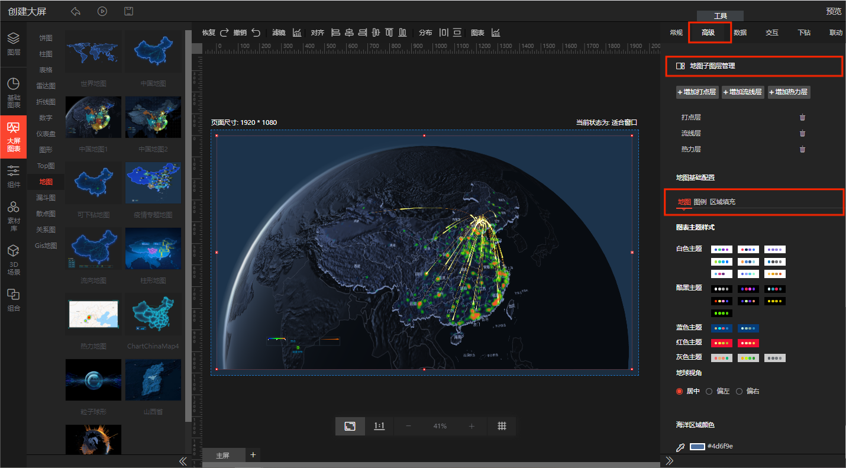846x468 pixels.
Task: Select 柱图 chart category
Action: pos(46,54)
